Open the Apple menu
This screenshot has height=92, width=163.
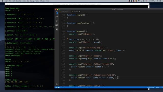(x=2, y=1)
